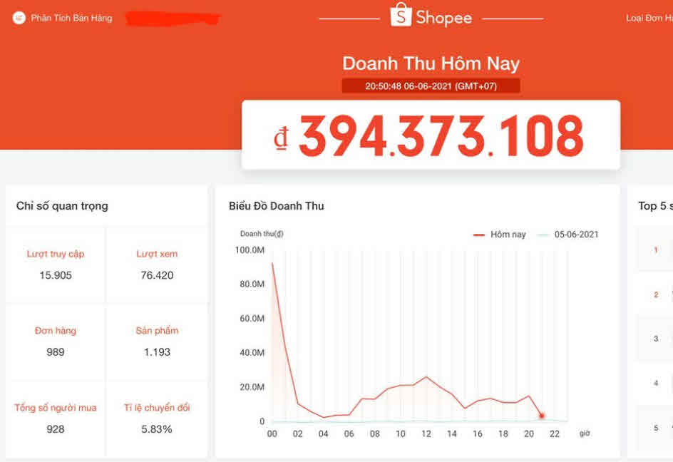Click the 394.373.108 revenue total

[441, 136]
